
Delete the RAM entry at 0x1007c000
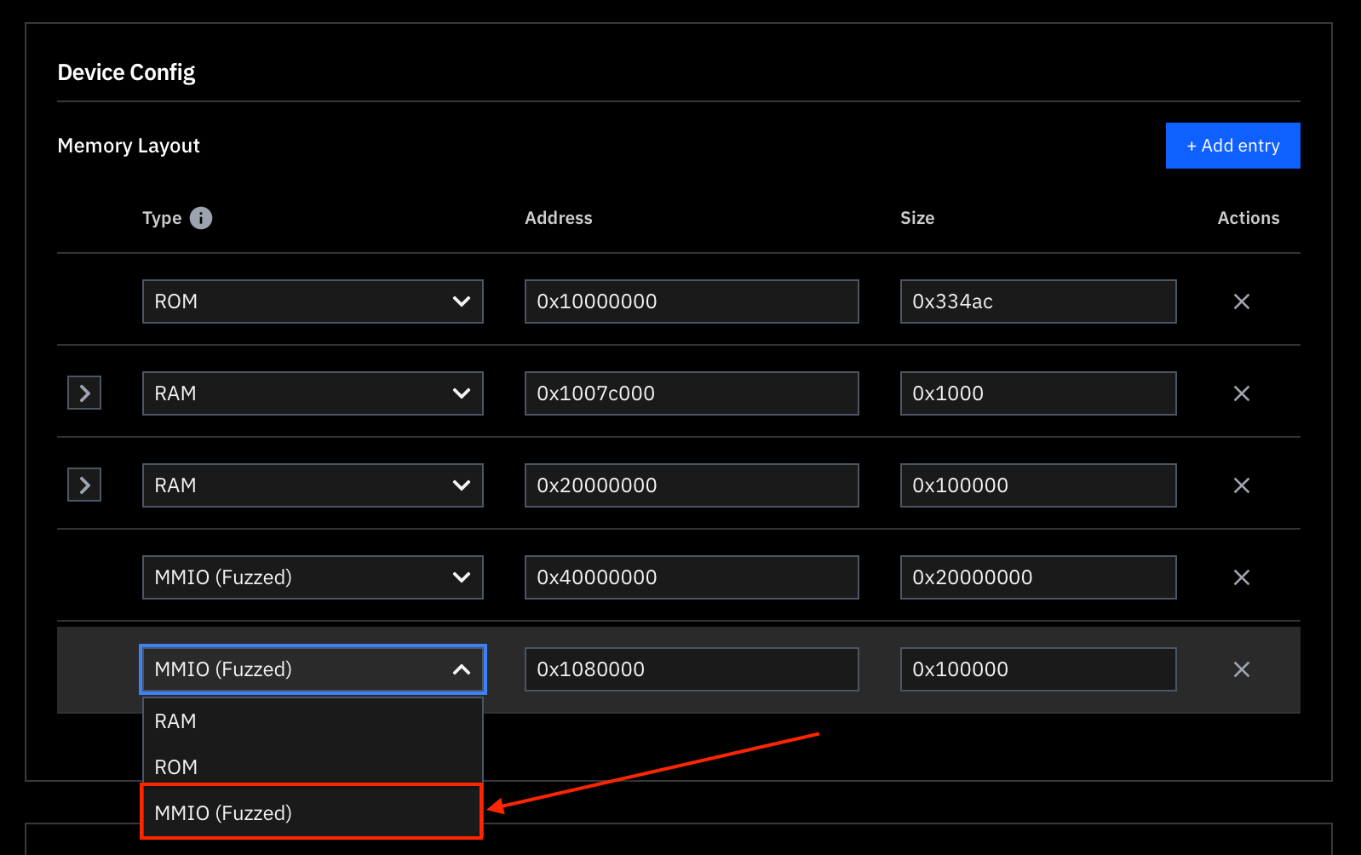1241,393
